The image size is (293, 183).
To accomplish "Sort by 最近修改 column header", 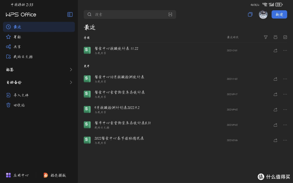I will (x=233, y=37).
